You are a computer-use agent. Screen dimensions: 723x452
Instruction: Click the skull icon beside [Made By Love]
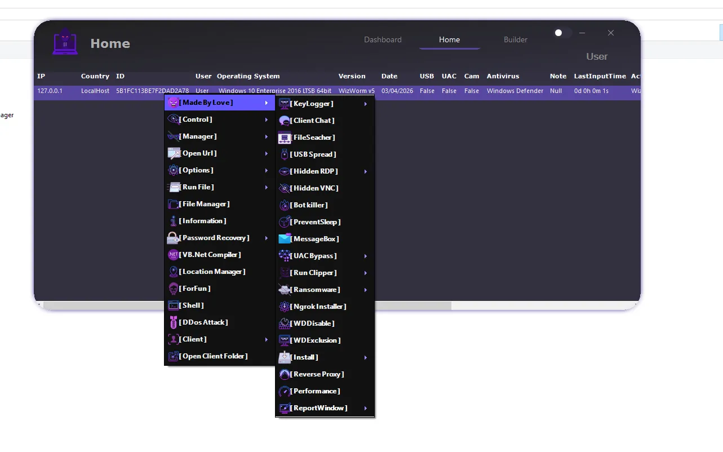[x=172, y=103]
